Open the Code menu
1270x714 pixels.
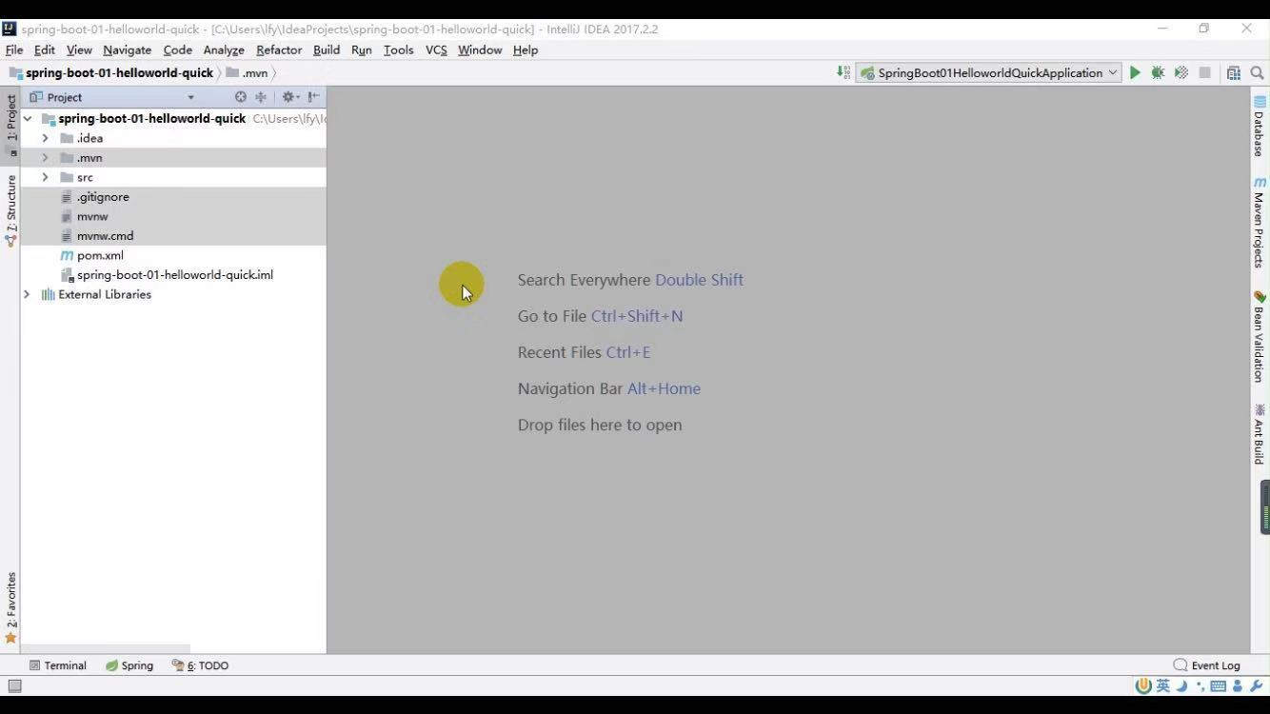(x=178, y=50)
